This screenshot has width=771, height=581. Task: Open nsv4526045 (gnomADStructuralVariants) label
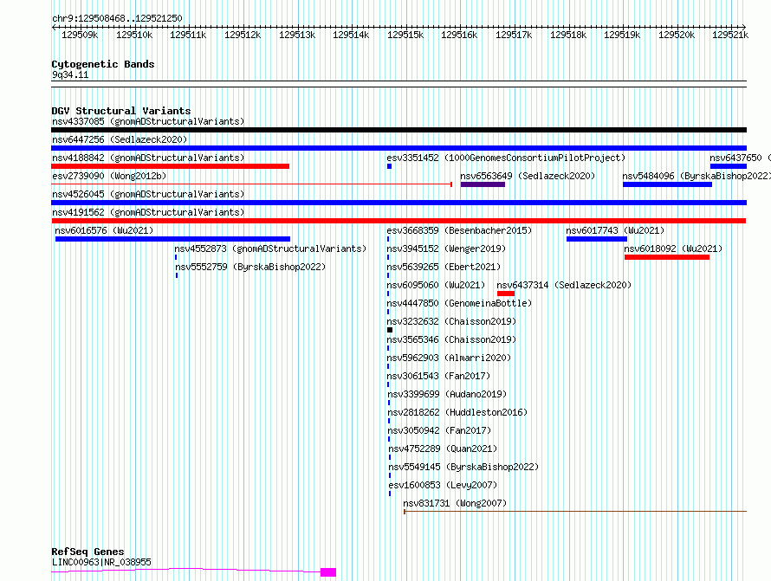[148, 194]
